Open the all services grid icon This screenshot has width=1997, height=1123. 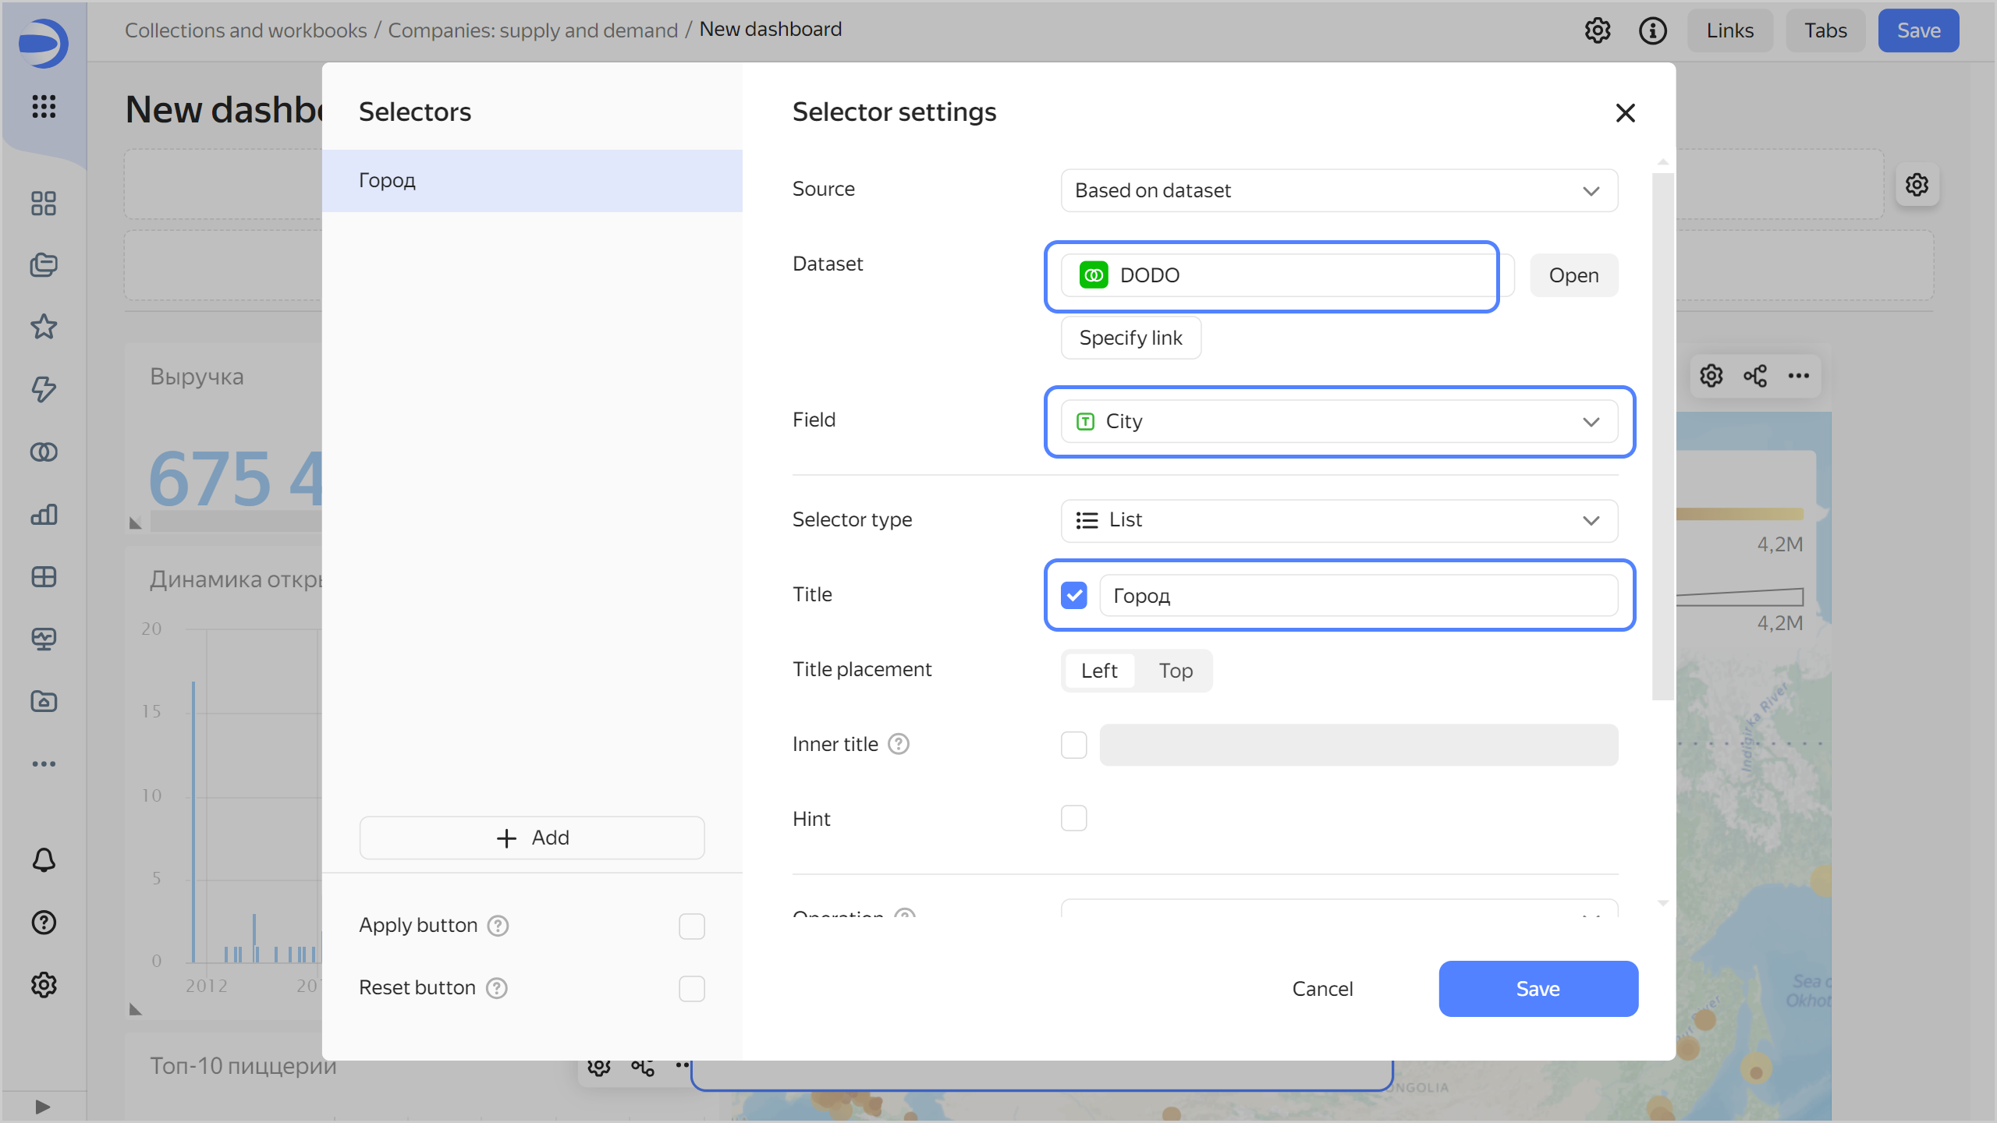(44, 106)
